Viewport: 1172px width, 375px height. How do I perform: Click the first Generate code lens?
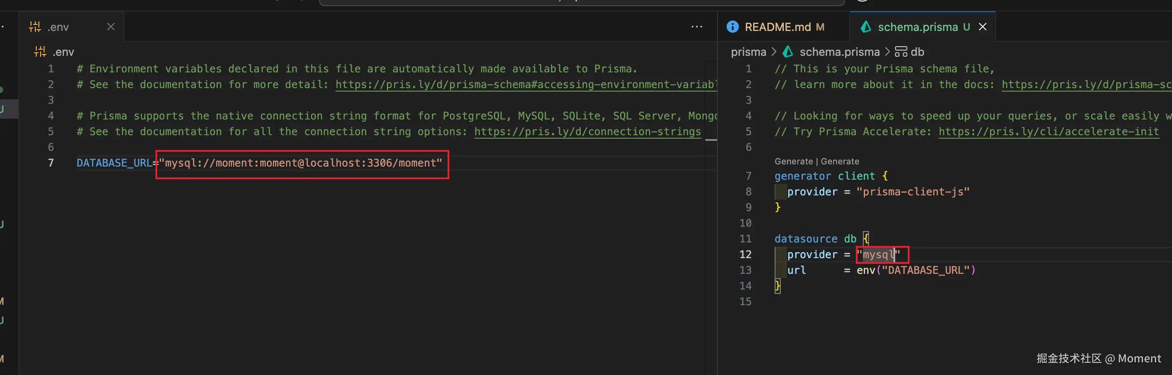(x=793, y=161)
